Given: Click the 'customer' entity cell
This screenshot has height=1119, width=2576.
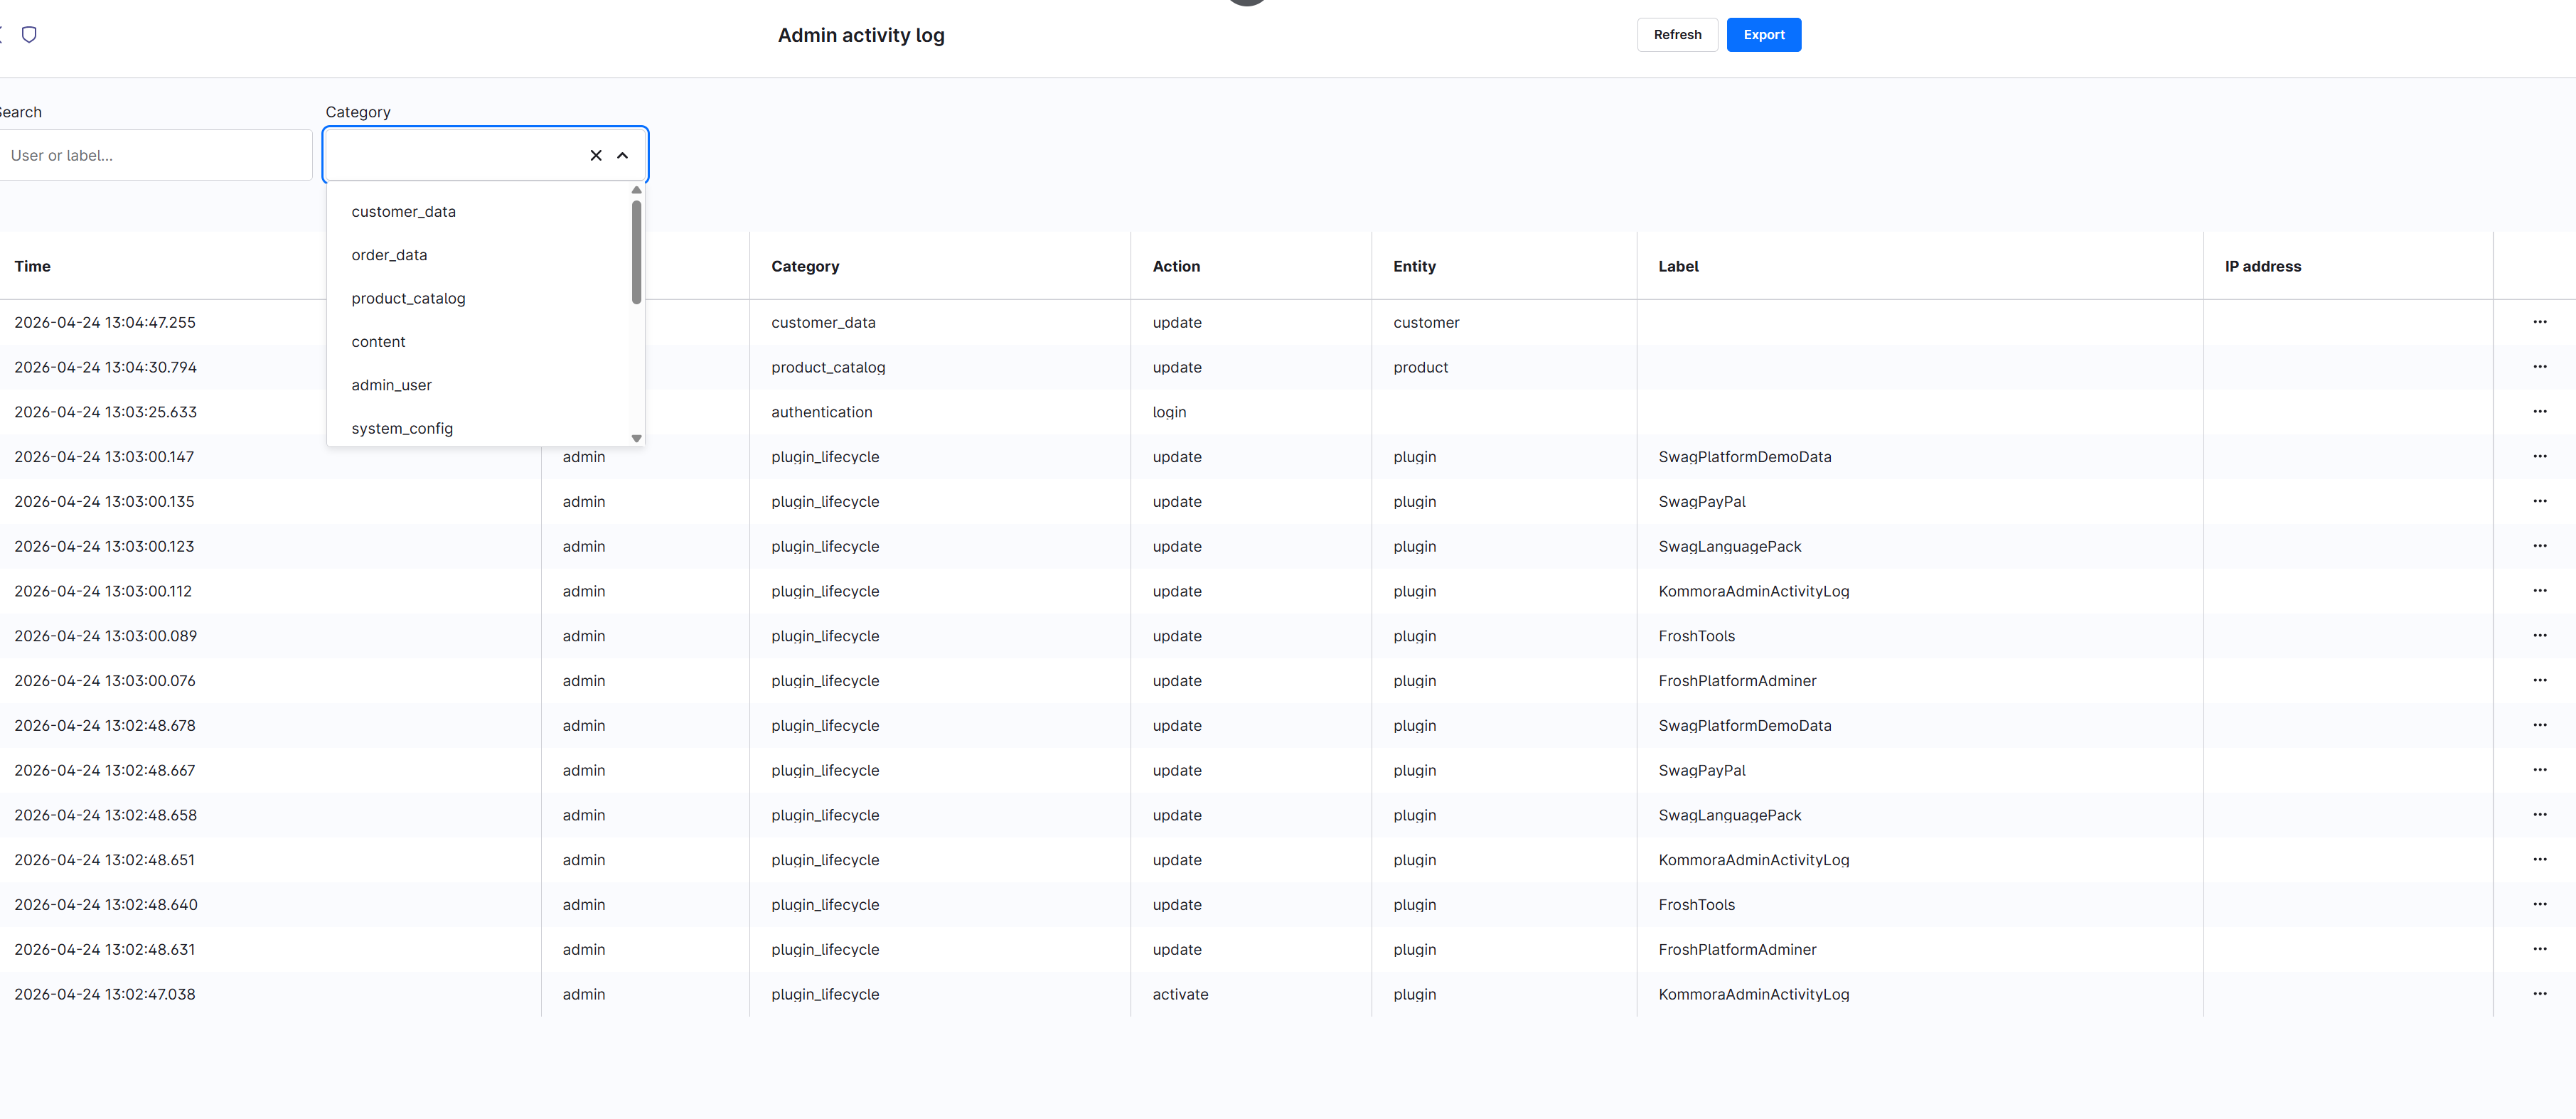Looking at the screenshot, I should (x=1426, y=322).
